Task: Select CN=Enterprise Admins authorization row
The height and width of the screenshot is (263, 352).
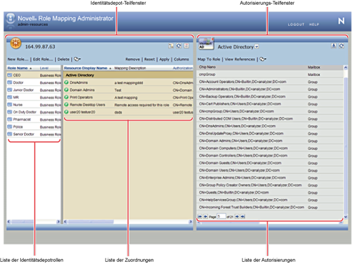Action: click(x=270, y=178)
